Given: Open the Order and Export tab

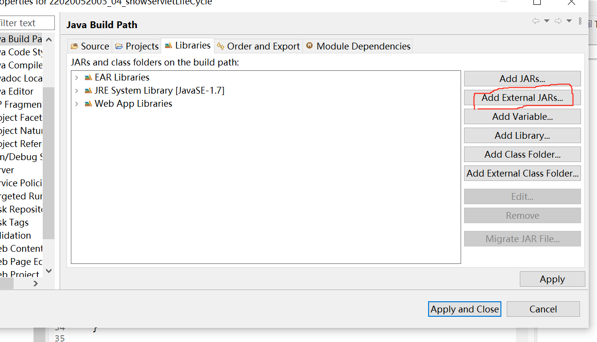Looking at the screenshot, I should [259, 46].
